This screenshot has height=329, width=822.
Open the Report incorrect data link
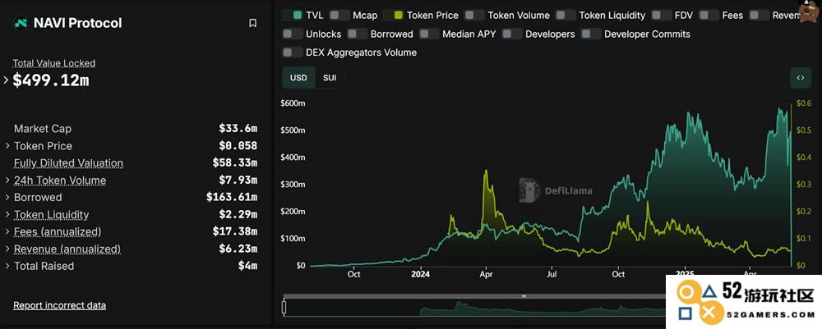click(60, 305)
